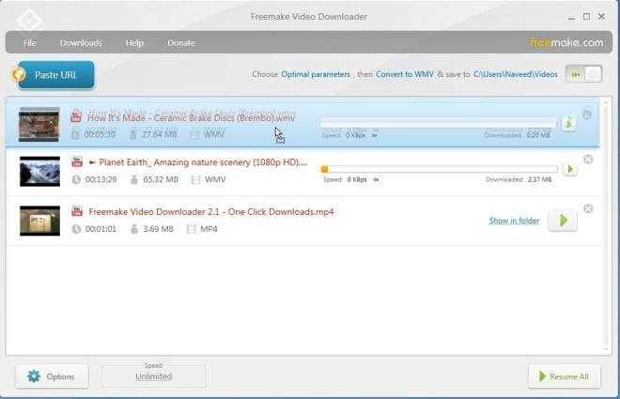The image size is (620, 399).
Task: Remove the Ceramic Brake Discs download
Action: tap(587, 115)
